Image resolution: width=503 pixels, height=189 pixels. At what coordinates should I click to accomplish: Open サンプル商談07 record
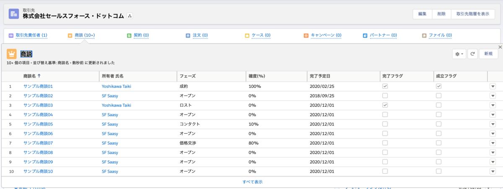38,143
